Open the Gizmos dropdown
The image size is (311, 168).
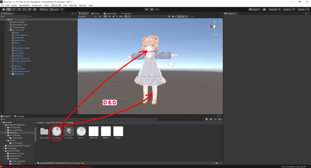point(182,17)
